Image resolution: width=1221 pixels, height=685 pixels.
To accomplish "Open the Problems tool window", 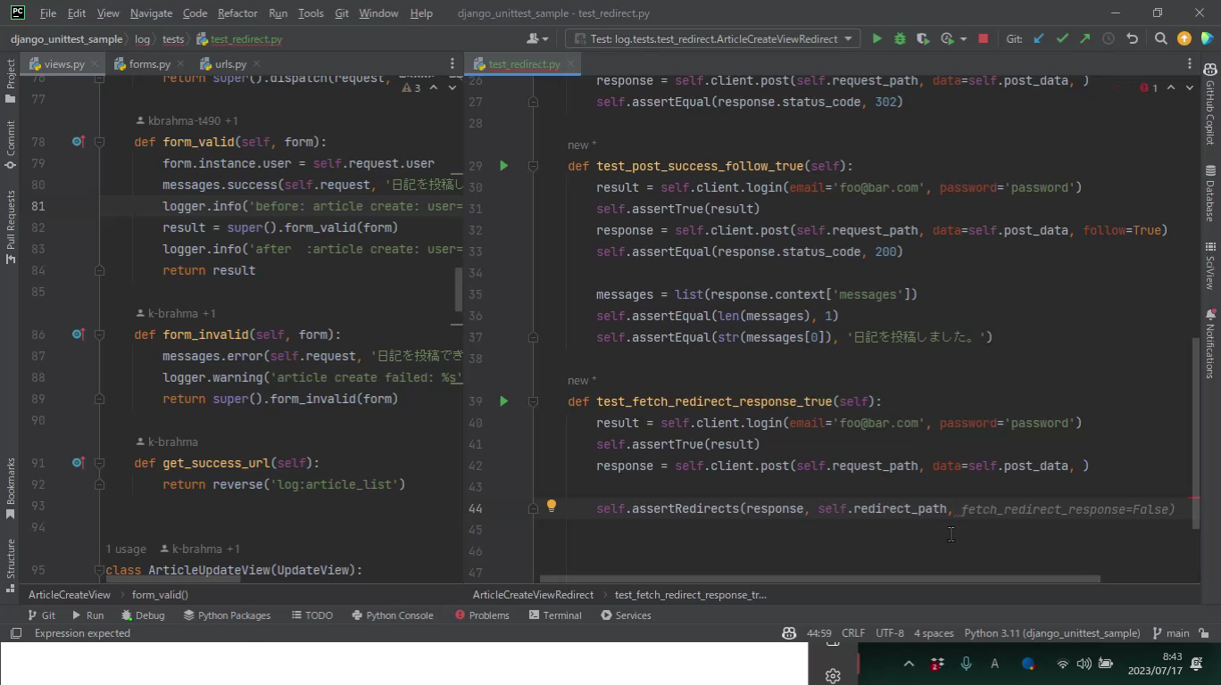I will pos(482,615).
